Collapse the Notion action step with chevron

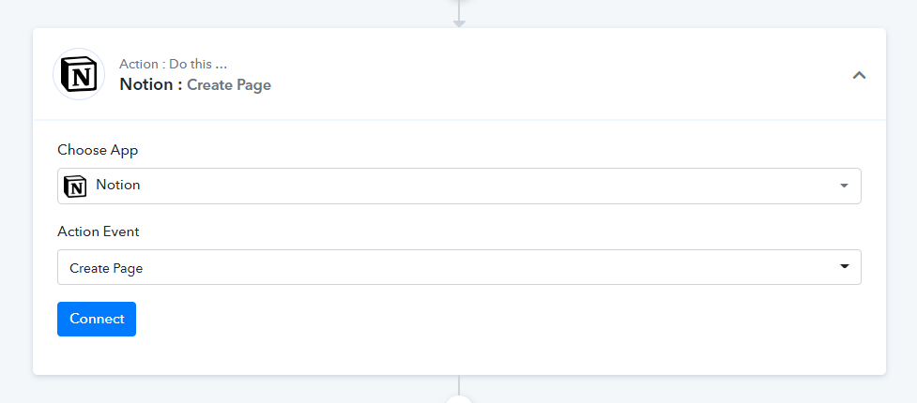pyautogui.click(x=859, y=75)
